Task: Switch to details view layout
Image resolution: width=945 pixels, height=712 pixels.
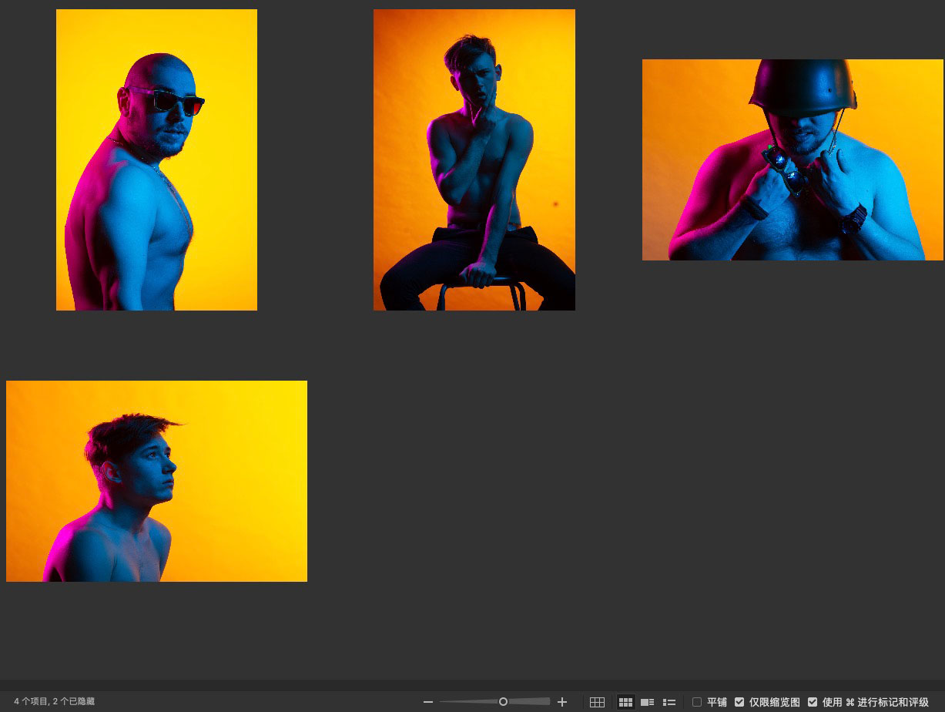Action: (647, 702)
